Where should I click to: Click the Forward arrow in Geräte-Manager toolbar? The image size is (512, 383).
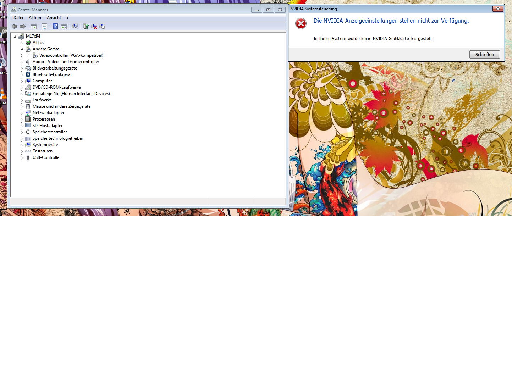tap(23, 26)
